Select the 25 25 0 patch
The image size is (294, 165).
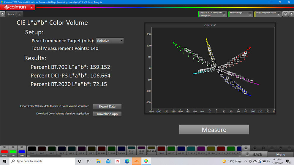tap(211, 150)
